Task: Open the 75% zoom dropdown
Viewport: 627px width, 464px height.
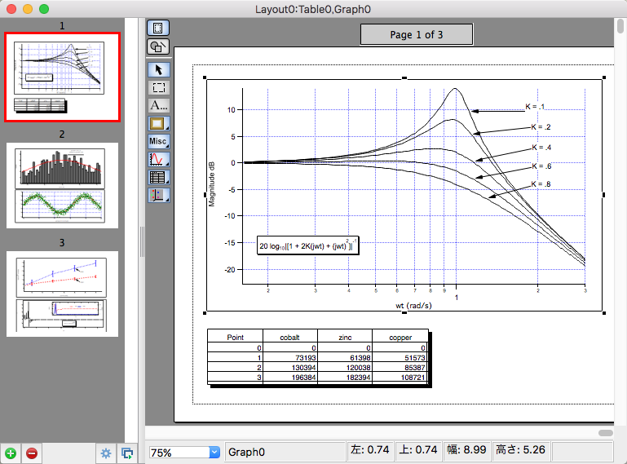Action: pyautogui.click(x=214, y=453)
